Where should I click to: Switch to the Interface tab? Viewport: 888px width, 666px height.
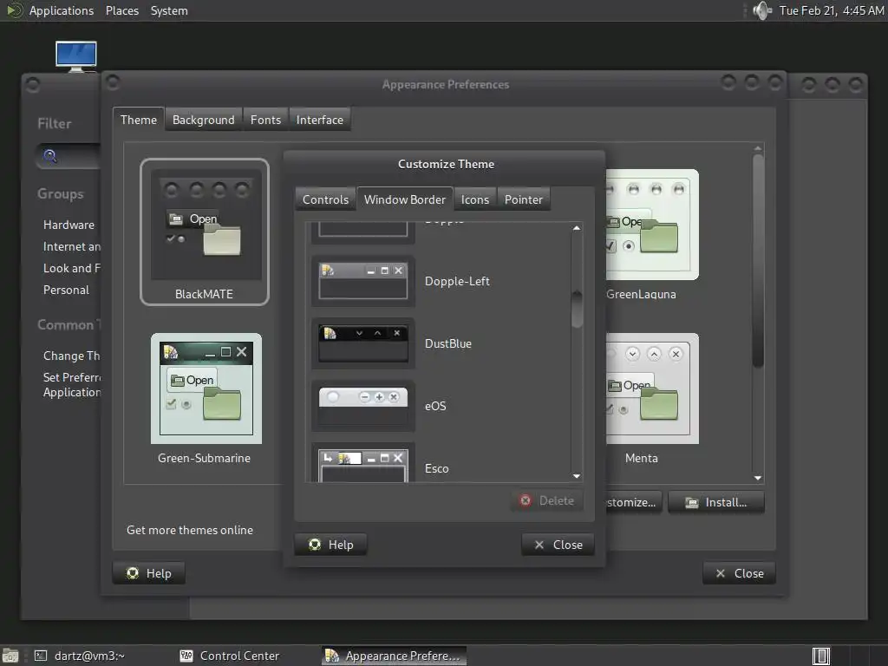pos(319,120)
